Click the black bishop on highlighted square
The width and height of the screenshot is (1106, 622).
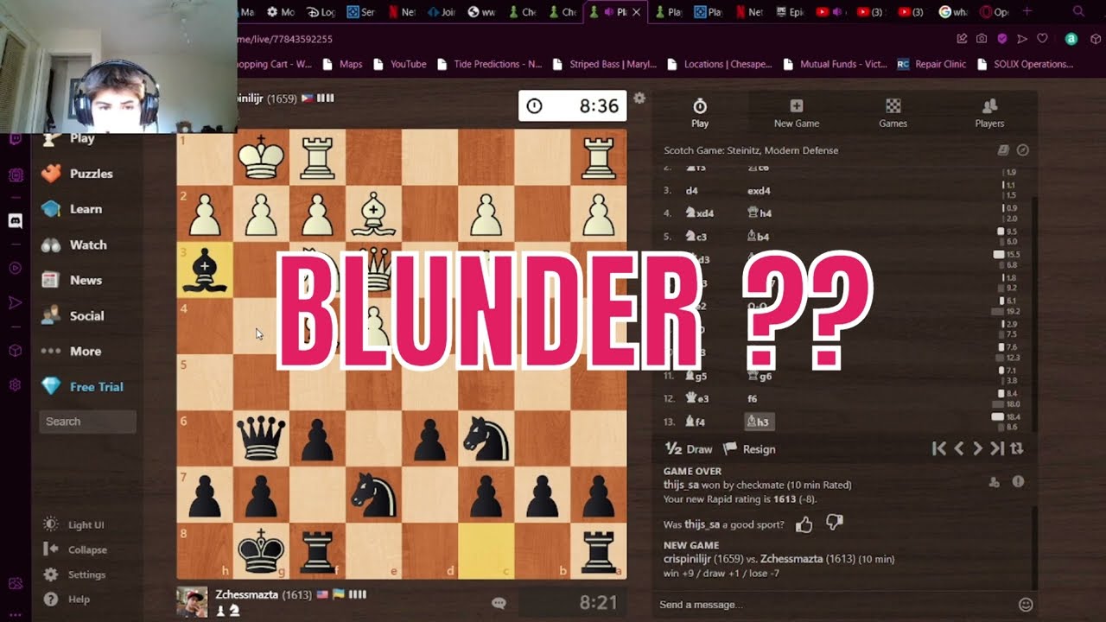coord(205,270)
